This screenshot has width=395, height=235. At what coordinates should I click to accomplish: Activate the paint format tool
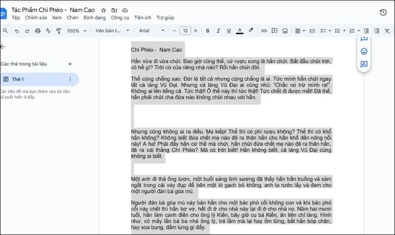coord(58,31)
